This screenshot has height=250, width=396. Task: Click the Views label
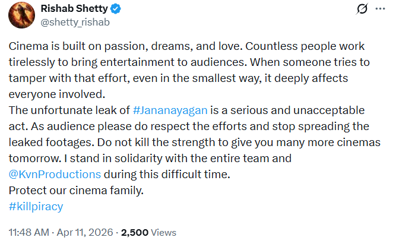[164, 233]
